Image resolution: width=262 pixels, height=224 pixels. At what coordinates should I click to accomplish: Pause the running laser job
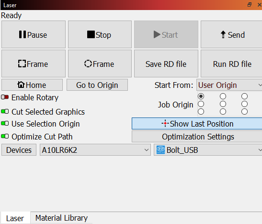[34, 34]
